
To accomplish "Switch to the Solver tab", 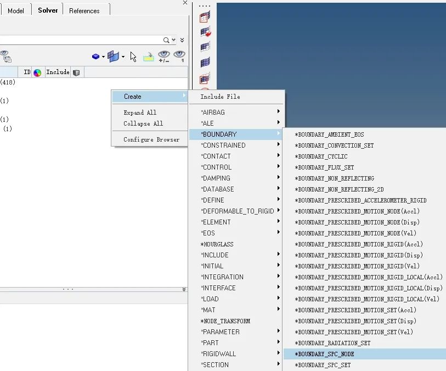I will point(48,10).
